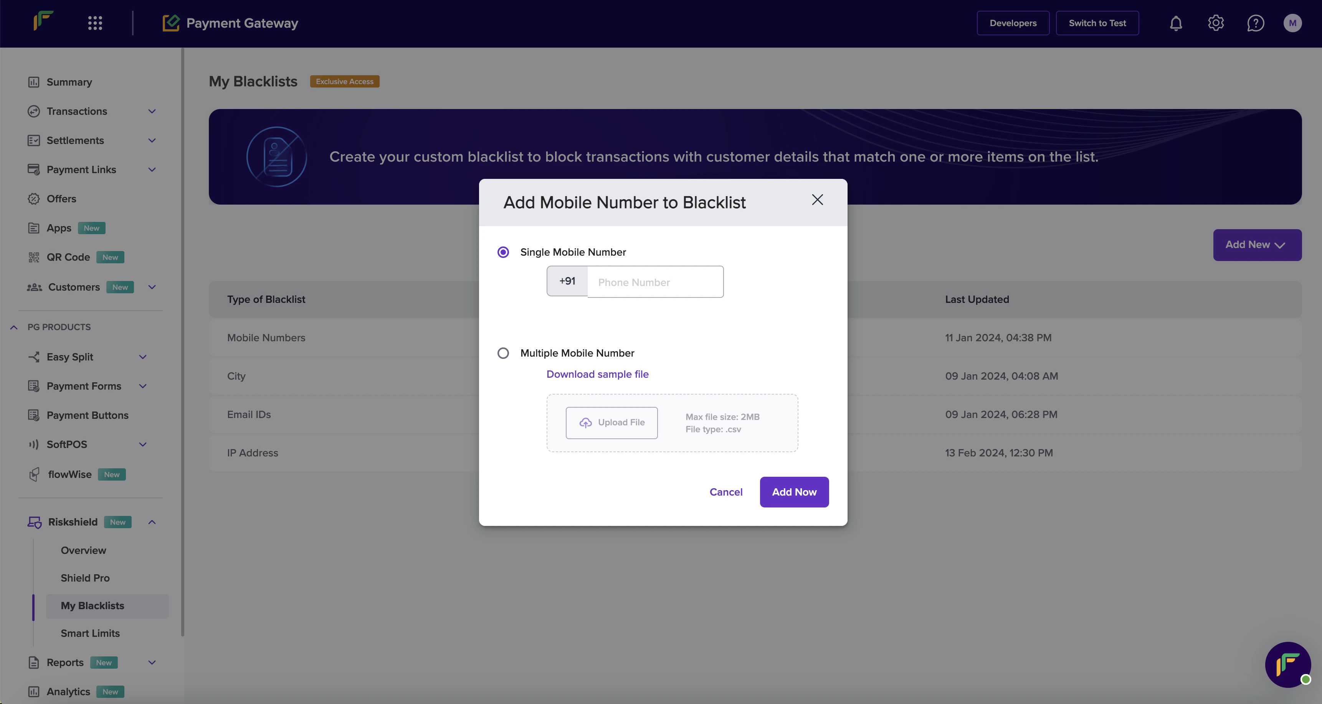The width and height of the screenshot is (1322, 704).
Task: Open the apps grid launcher icon
Action: pyautogui.click(x=95, y=23)
